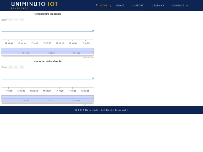Select 5M zoom on Humedad del ambiente chart
203x152 pixels.
(16, 67)
